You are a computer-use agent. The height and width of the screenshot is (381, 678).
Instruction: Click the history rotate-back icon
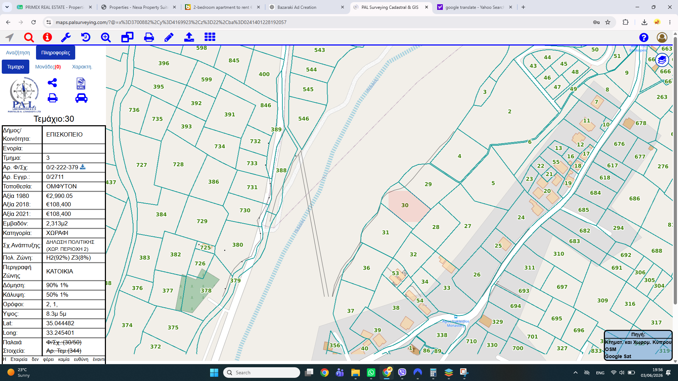[85, 37]
